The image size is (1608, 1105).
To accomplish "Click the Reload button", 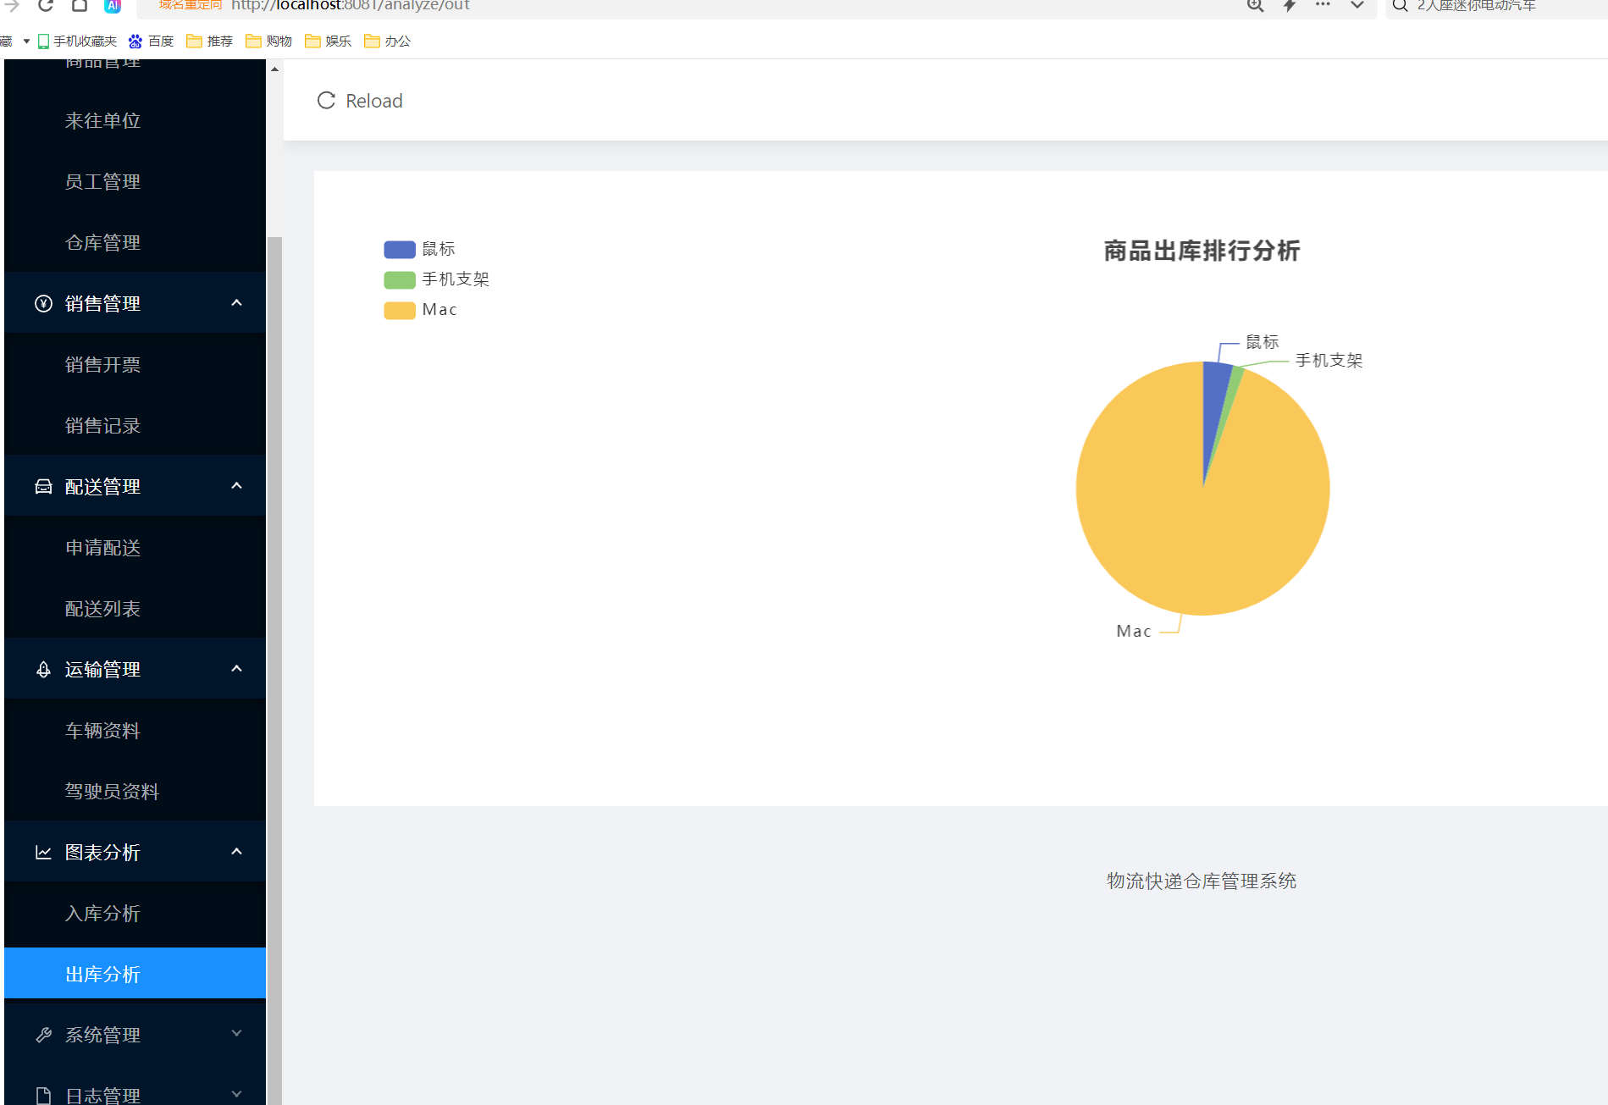I will point(359,100).
